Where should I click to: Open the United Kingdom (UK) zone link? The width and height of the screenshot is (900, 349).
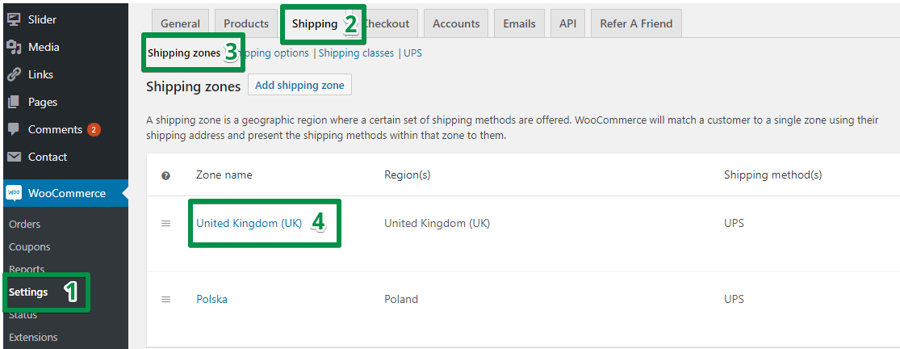[x=249, y=224]
